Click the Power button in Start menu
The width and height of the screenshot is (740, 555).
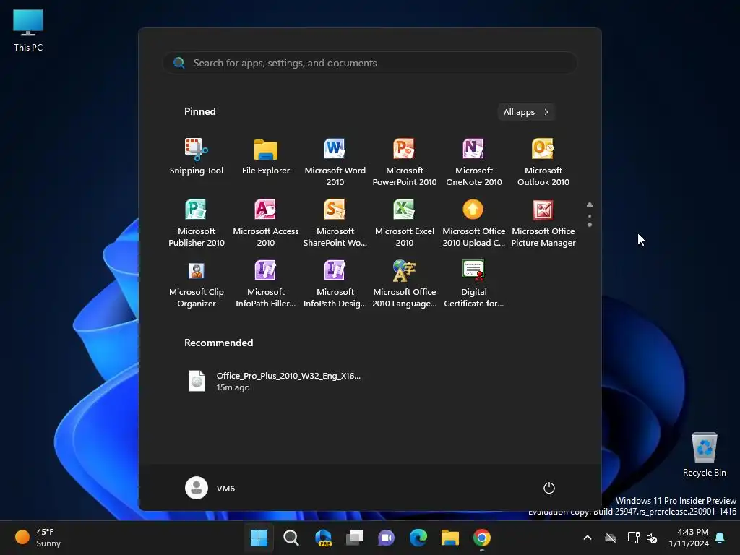coord(549,488)
